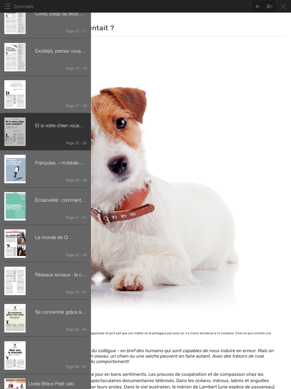This screenshot has width=291, height=389.
Task: Select 'Livres Brève Petit vélo' title
Action: pos(51,384)
